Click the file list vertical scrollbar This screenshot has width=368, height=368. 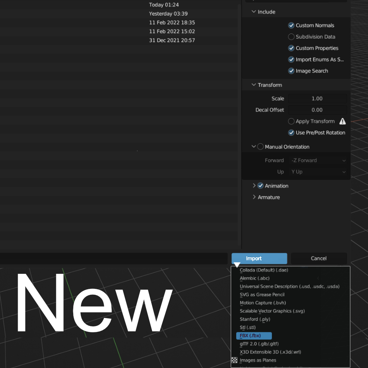tap(239, 124)
